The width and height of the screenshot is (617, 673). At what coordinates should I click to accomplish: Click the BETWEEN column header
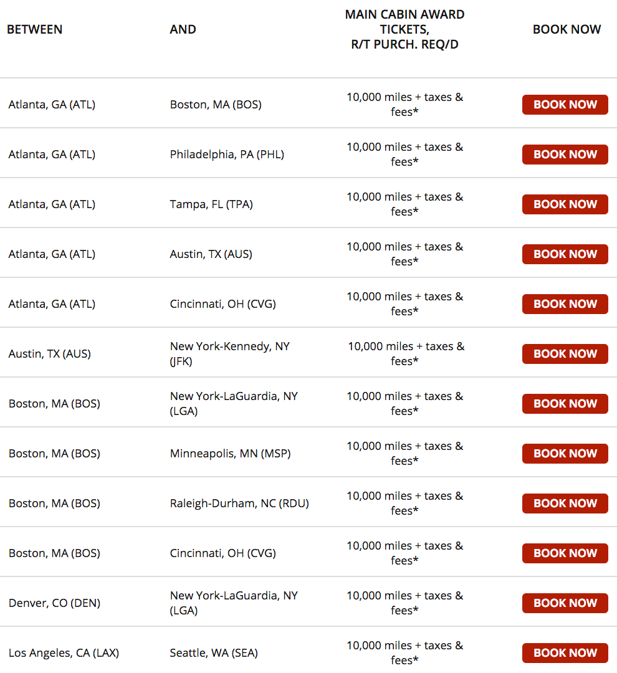click(35, 29)
